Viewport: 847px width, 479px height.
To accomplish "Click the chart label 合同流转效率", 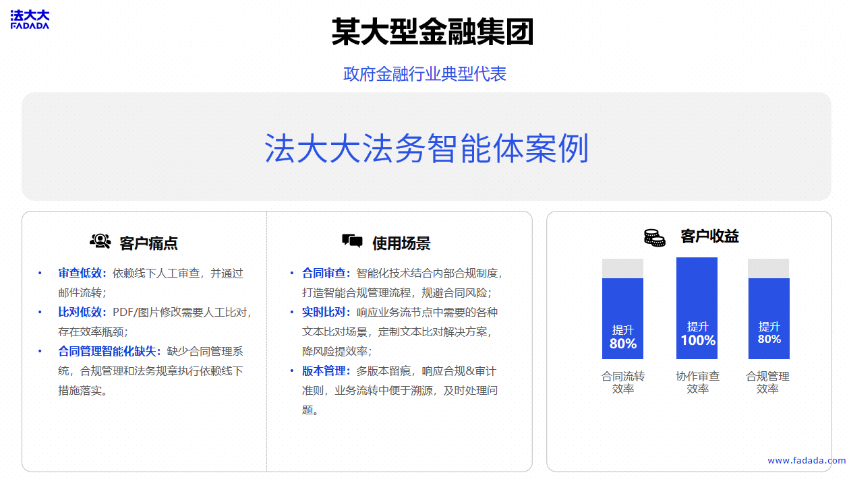I will click(x=623, y=383).
